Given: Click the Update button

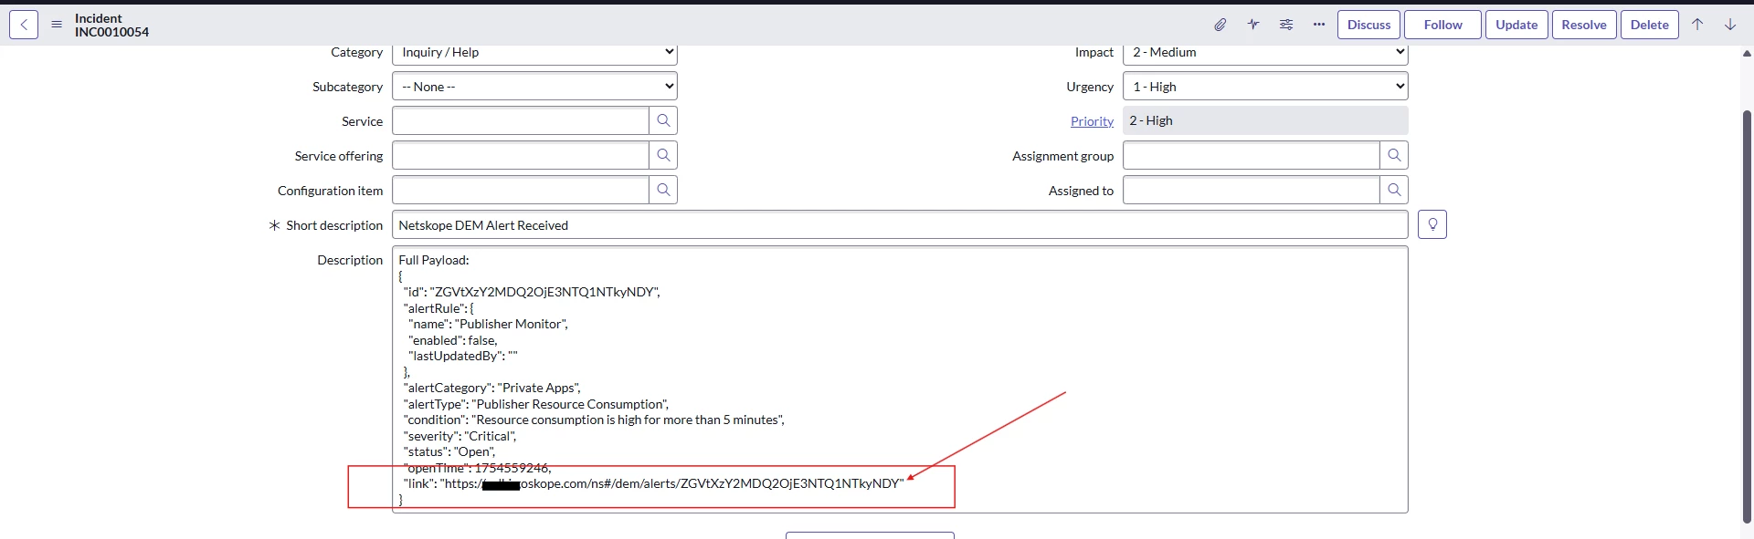Looking at the screenshot, I should [x=1516, y=25].
